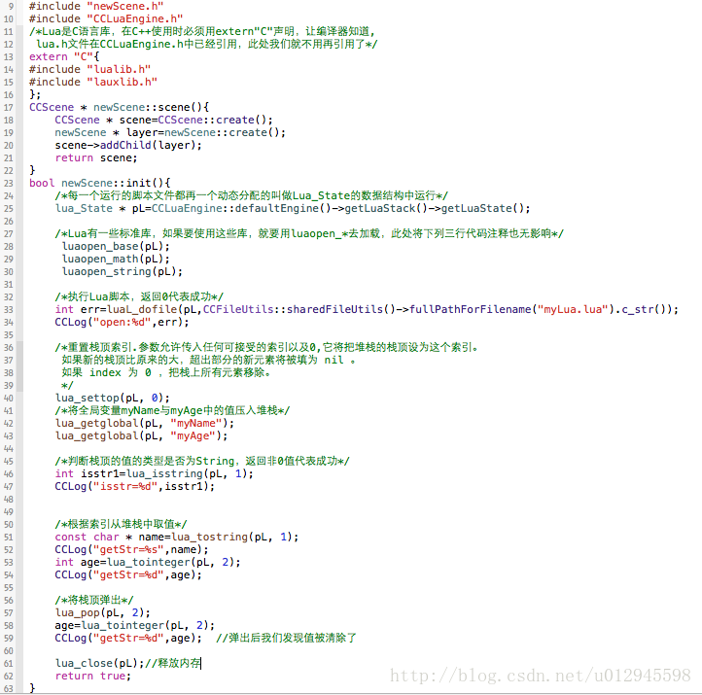
Task: Click the luaopen_string(pL); line
Action: click(x=123, y=271)
